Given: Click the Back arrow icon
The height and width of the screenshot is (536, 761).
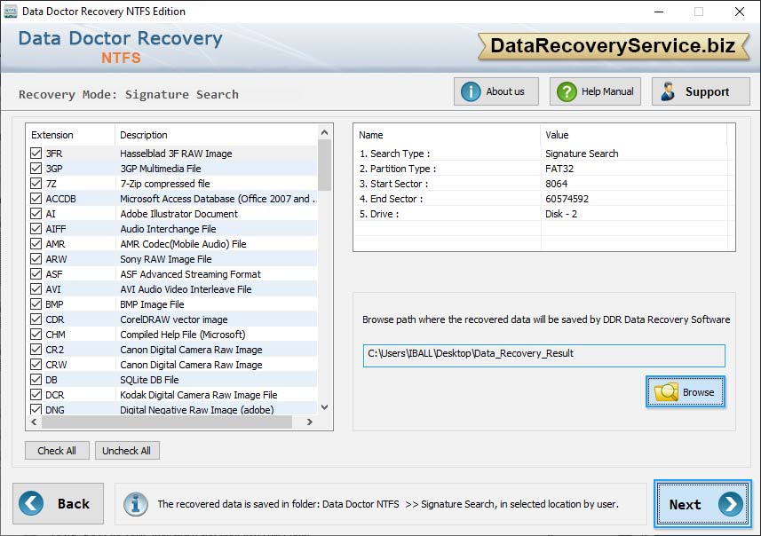Looking at the screenshot, I should pyautogui.click(x=31, y=503).
